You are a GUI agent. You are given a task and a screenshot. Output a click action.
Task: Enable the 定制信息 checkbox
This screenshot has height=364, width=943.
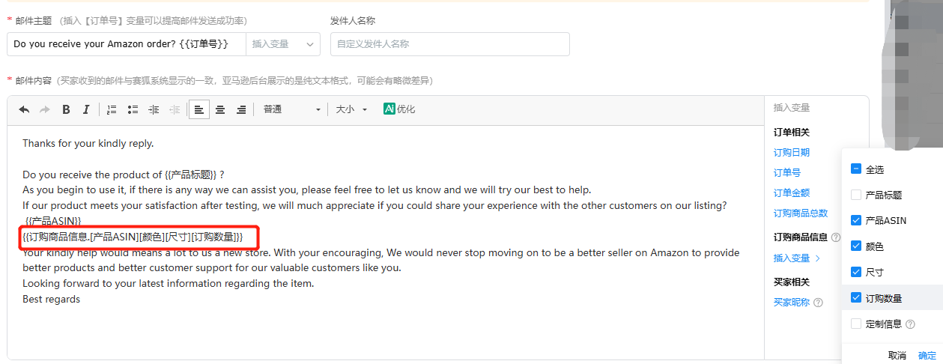point(856,324)
